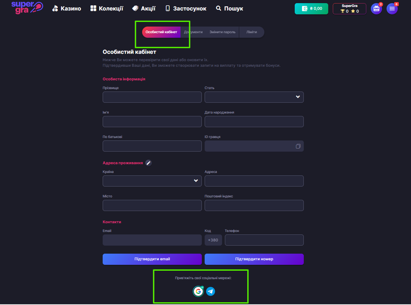Expand the Країна dropdown
The width and height of the screenshot is (411, 305).
(152, 181)
